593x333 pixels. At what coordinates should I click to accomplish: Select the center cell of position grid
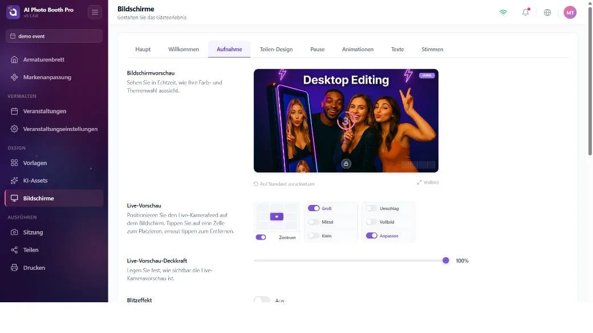277,217
